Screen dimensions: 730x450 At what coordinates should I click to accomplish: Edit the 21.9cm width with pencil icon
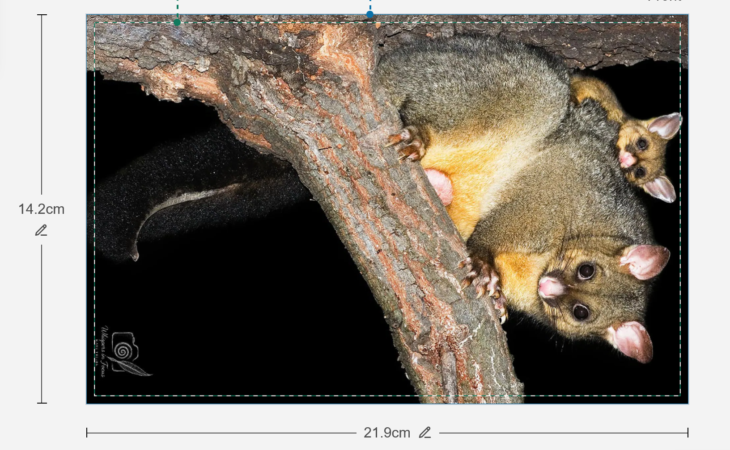[x=425, y=433]
